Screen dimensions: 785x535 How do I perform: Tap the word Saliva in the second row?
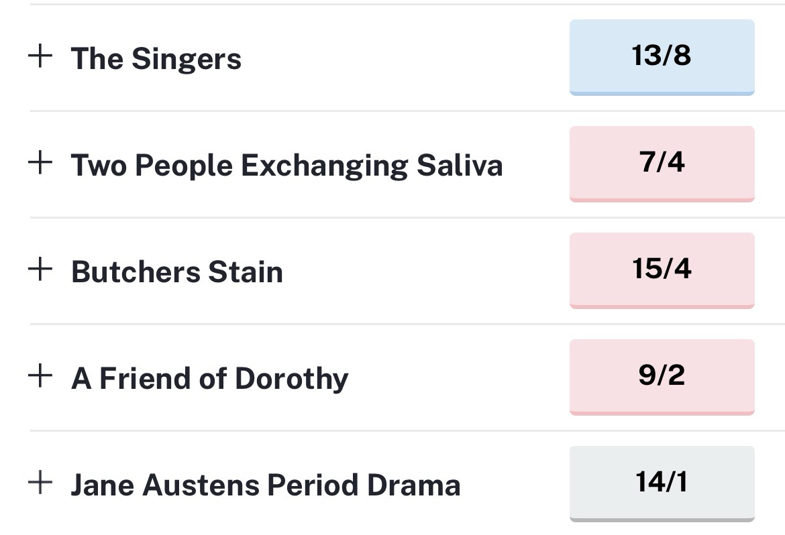(x=460, y=166)
